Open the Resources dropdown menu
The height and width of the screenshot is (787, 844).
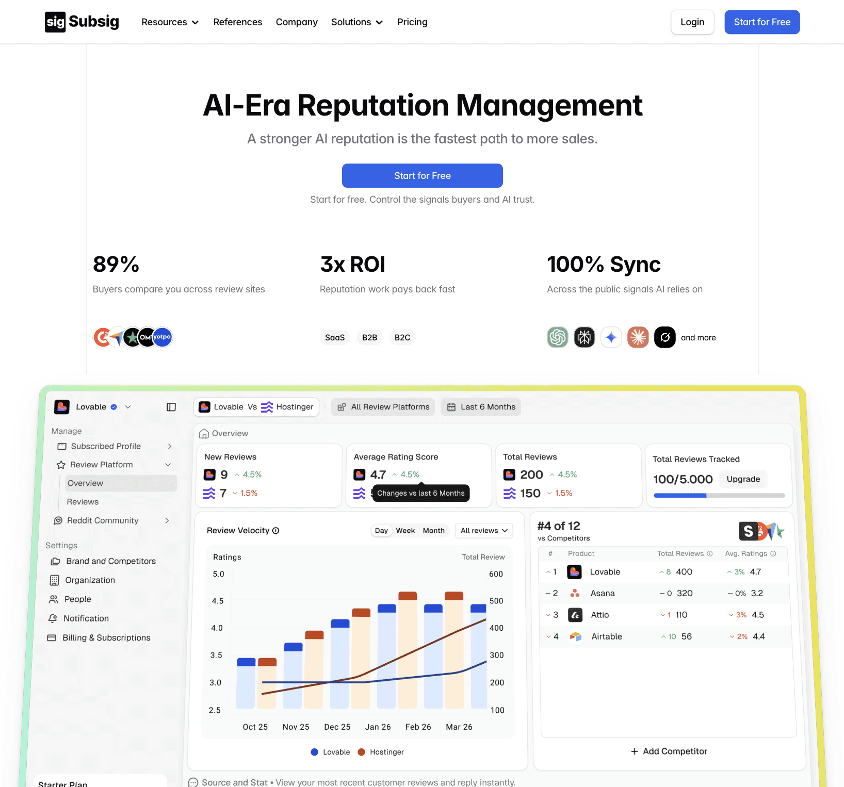click(x=170, y=22)
